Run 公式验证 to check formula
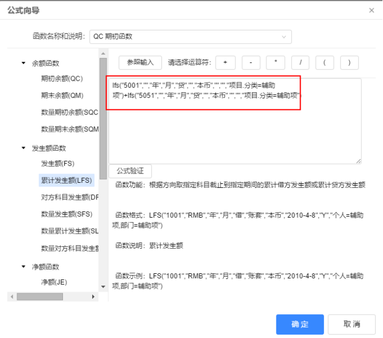Screen dimensions: 383x338 [x=130, y=171]
